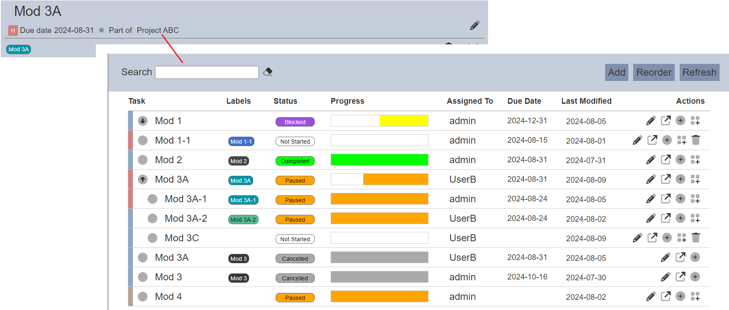Click the 'Mod 3A' tag below the header

pos(19,49)
